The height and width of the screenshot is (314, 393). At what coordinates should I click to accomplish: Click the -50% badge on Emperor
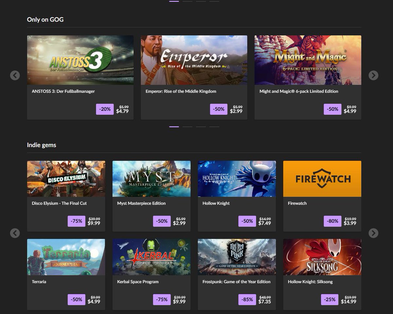click(218, 109)
